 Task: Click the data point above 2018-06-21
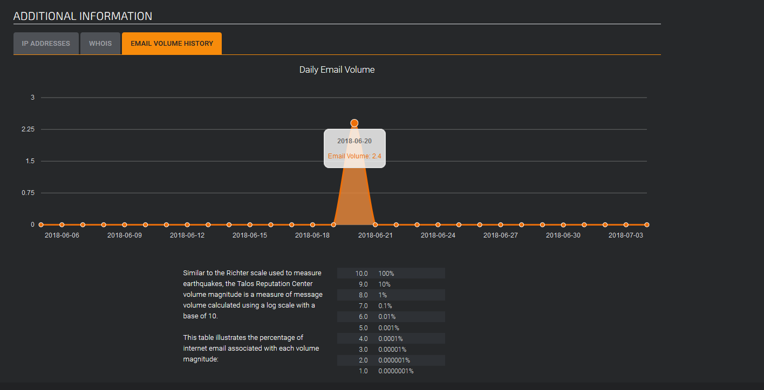click(376, 225)
